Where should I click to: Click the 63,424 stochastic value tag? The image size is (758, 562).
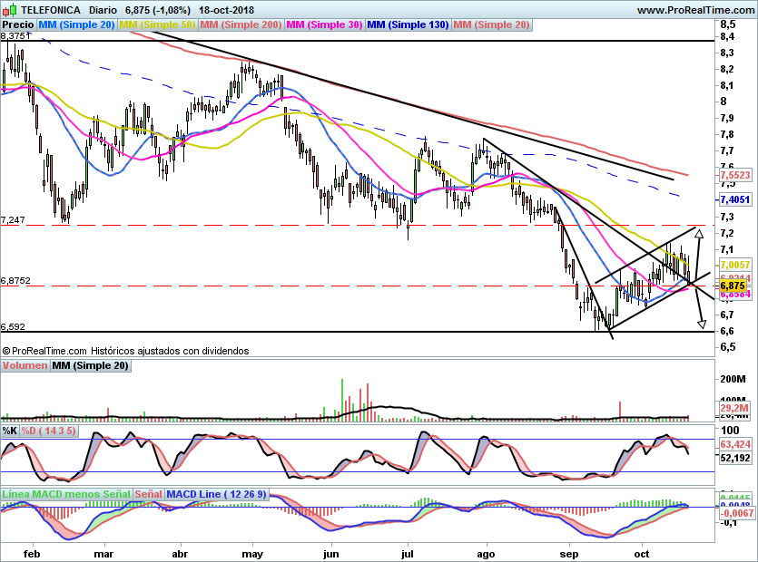point(735,444)
